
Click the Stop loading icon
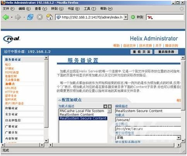[40, 17]
